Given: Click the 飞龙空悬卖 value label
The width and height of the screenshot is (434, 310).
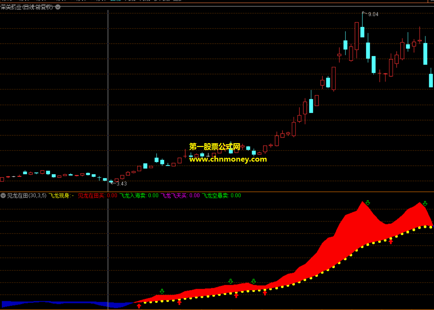Looking at the screenshot, I should tap(222, 195).
